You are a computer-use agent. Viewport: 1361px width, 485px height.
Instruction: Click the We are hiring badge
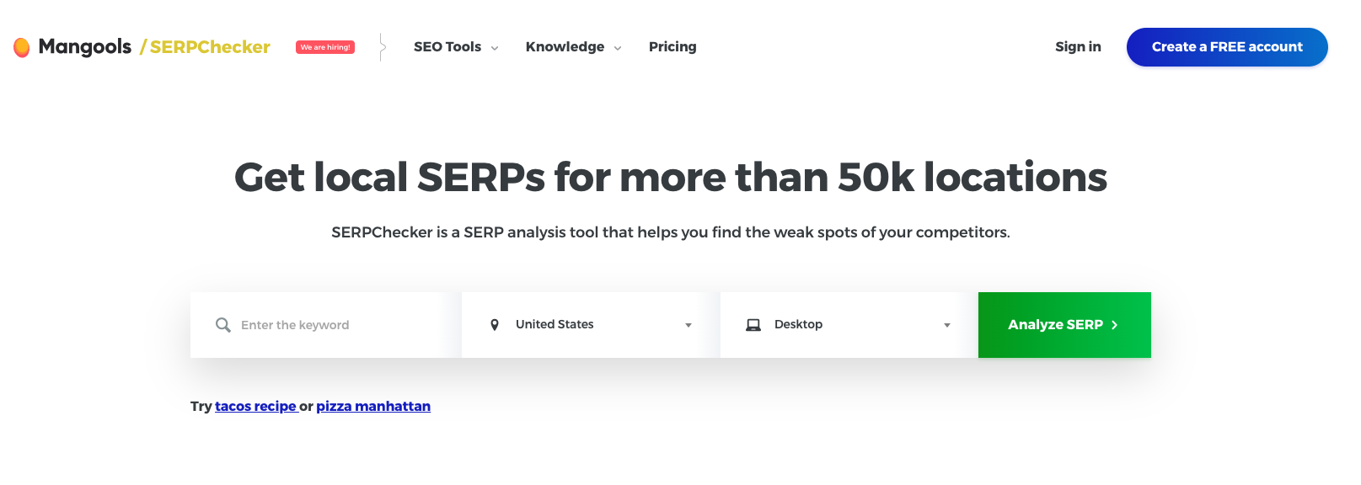click(324, 47)
